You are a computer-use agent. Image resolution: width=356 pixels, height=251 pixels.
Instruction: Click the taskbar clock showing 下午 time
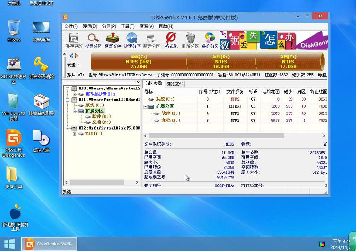click(341, 244)
